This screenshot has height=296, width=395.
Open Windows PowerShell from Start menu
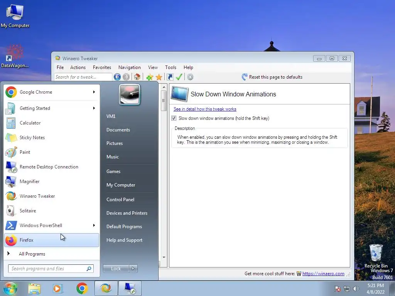click(52, 225)
